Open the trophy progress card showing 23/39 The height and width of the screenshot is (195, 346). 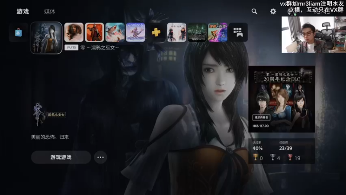(x=282, y=151)
